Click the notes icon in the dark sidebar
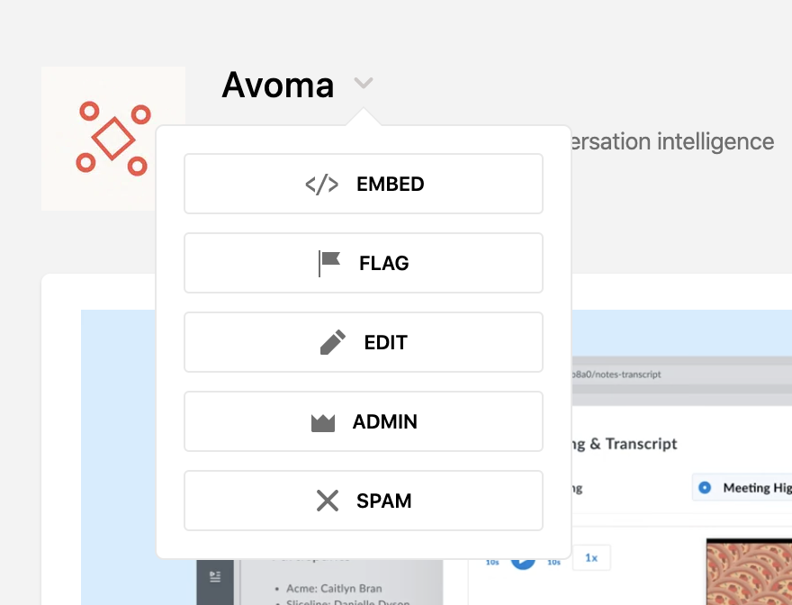Image resolution: width=792 pixels, height=605 pixels. [x=215, y=576]
